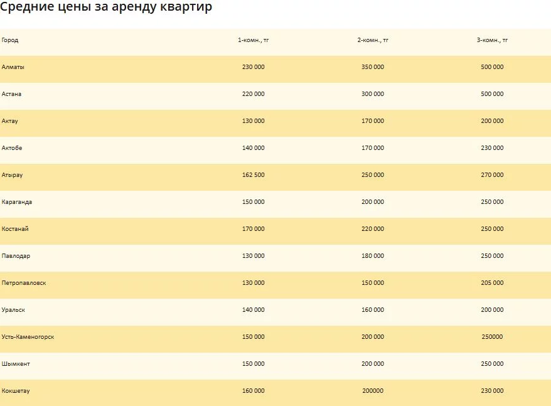Click Астана 1-room price 220 000
Image resolution: width=551 pixels, height=406 pixels.
[x=253, y=94]
